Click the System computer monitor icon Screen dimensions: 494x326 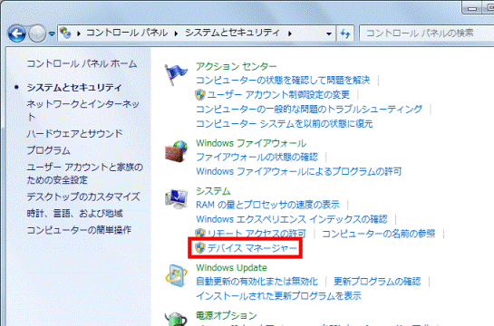[176, 199]
